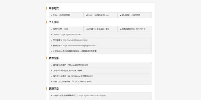This screenshot has width=201, height=100.
Task: Click the 技术优势 section heading
Action: click(54, 58)
